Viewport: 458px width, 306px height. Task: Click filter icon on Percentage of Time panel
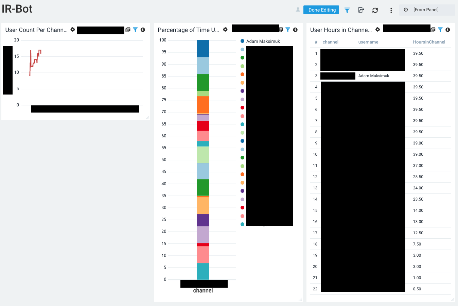pyautogui.click(x=288, y=30)
